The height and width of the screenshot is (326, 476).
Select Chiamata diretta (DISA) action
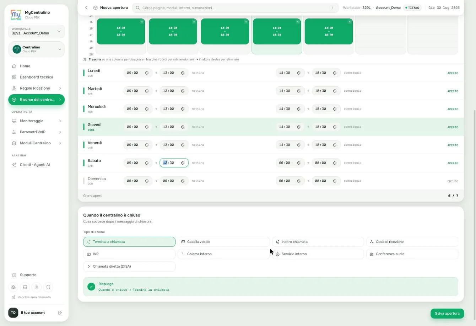click(129, 267)
